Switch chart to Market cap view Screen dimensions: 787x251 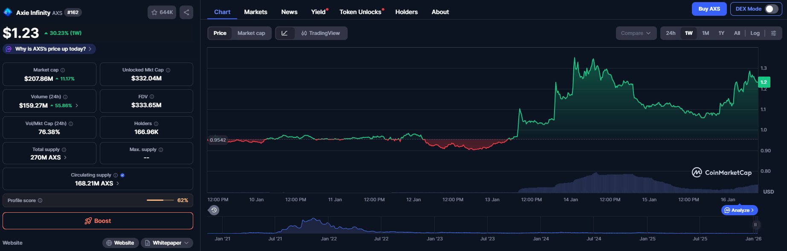(251, 33)
